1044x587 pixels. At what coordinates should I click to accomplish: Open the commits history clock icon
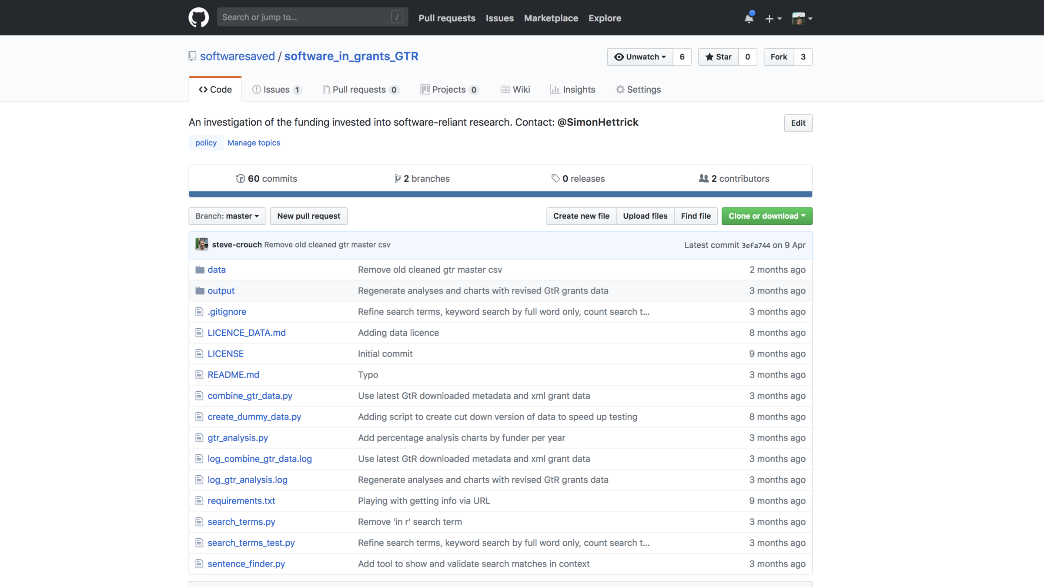click(240, 178)
